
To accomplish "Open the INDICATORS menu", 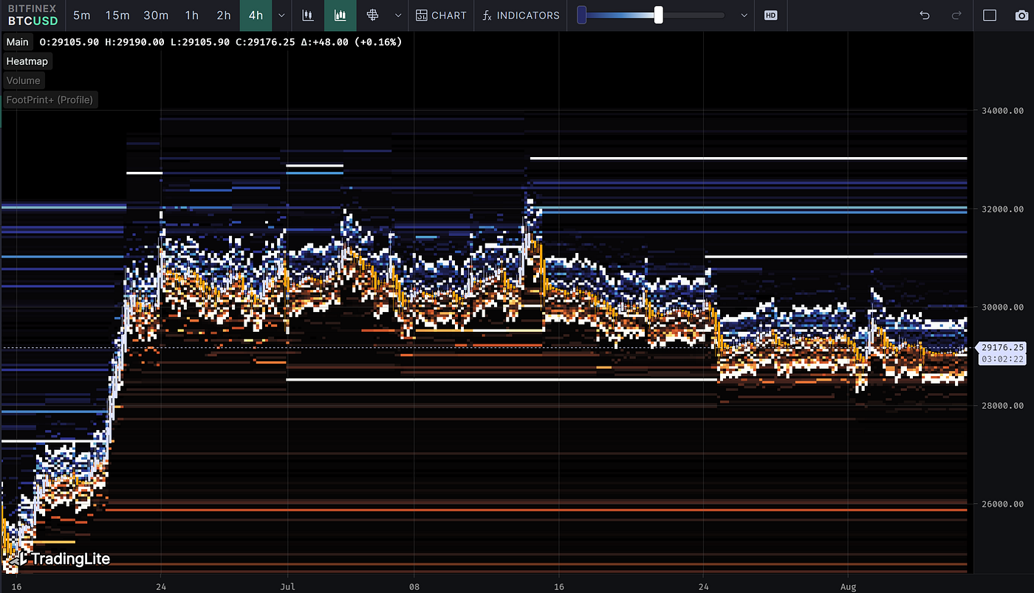I will [x=521, y=15].
